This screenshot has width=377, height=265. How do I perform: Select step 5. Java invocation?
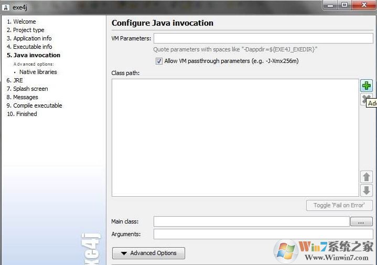coord(34,55)
